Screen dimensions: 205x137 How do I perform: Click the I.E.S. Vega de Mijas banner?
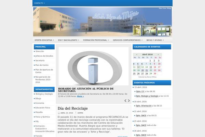point(102,22)
